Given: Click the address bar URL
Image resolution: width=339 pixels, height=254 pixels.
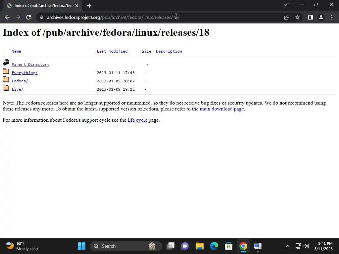Looking at the screenshot, I should tap(113, 17).
